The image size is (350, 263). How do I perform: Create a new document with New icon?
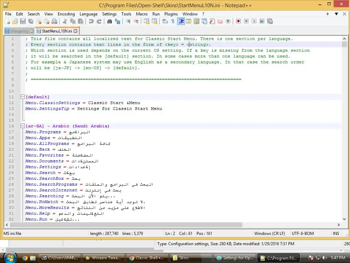[8, 21]
